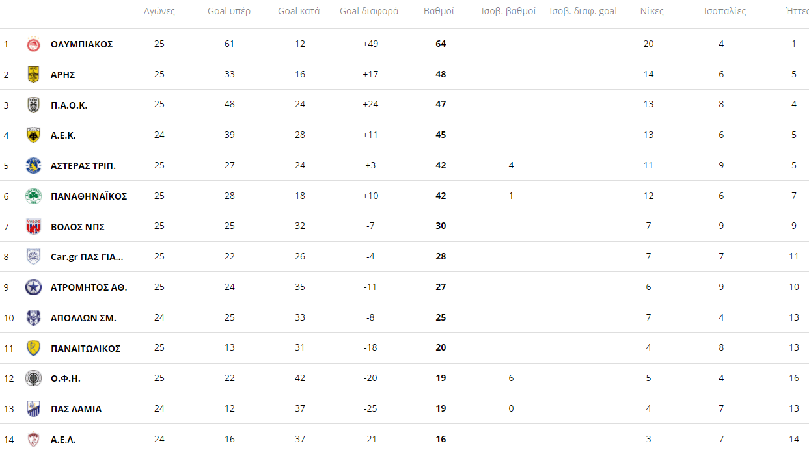Open the Α.Ε.Λ. team name link
The height and width of the screenshot is (450, 809).
click(63, 440)
